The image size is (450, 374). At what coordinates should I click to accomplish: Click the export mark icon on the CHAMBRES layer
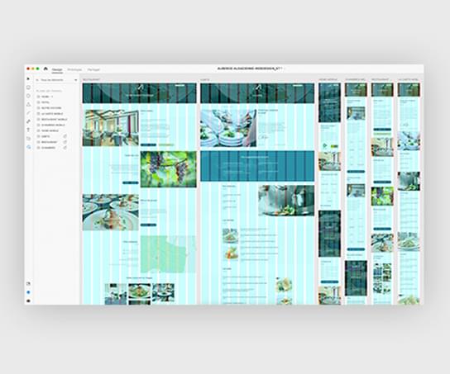(65, 148)
